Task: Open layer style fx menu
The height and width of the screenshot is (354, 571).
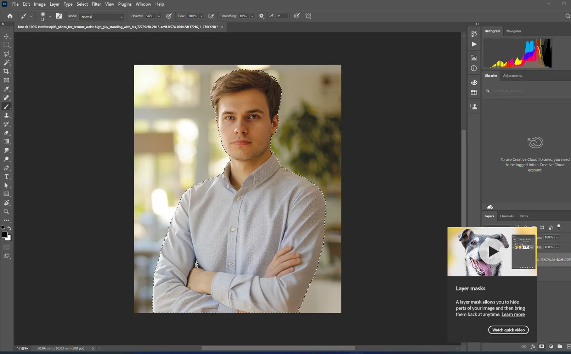Action: click(533, 347)
